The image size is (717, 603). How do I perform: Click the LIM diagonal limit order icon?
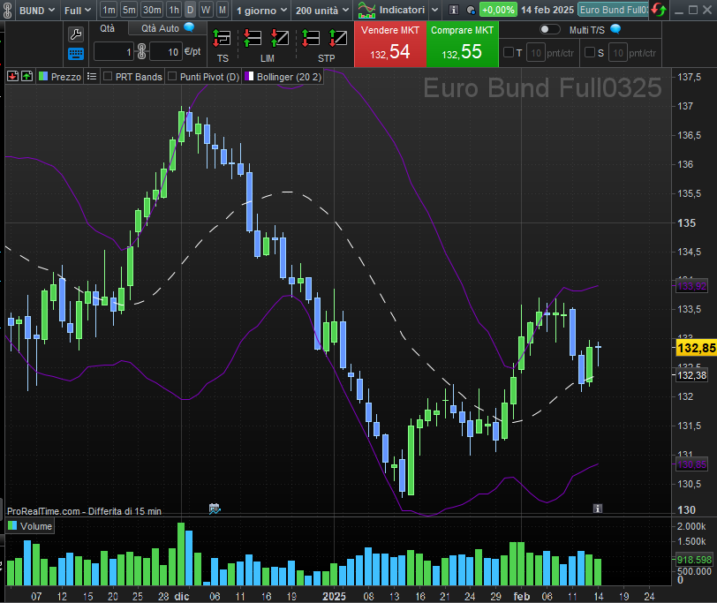pyautogui.click(x=279, y=38)
